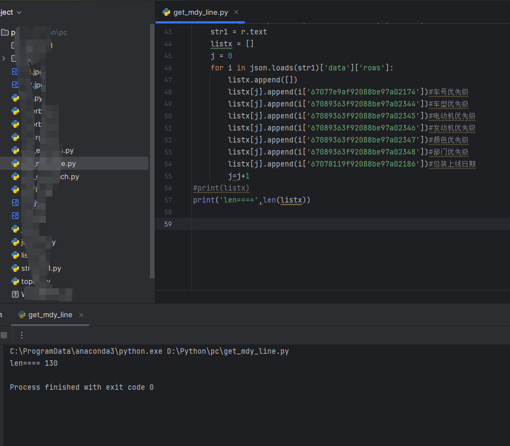Open the Python file starting with str
Viewport: 510px width, 446px height.
click(x=41, y=269)
